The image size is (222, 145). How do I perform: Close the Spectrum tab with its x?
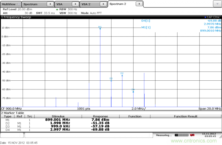point(50,4)
